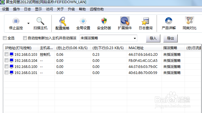The height and width of the screenshot is (113, 202).
Task: Open 扩展插件 toolbar icon
Action: pos(125,21)
